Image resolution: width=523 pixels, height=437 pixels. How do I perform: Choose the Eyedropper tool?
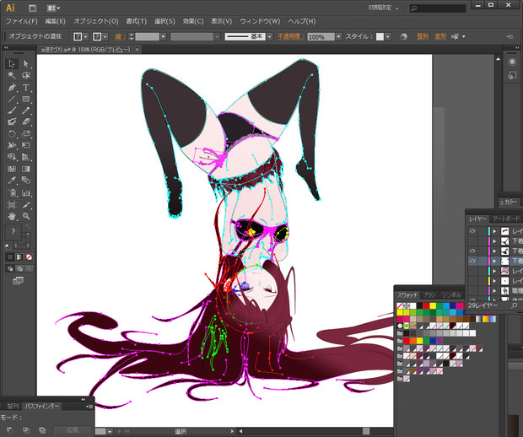point(12,181)
